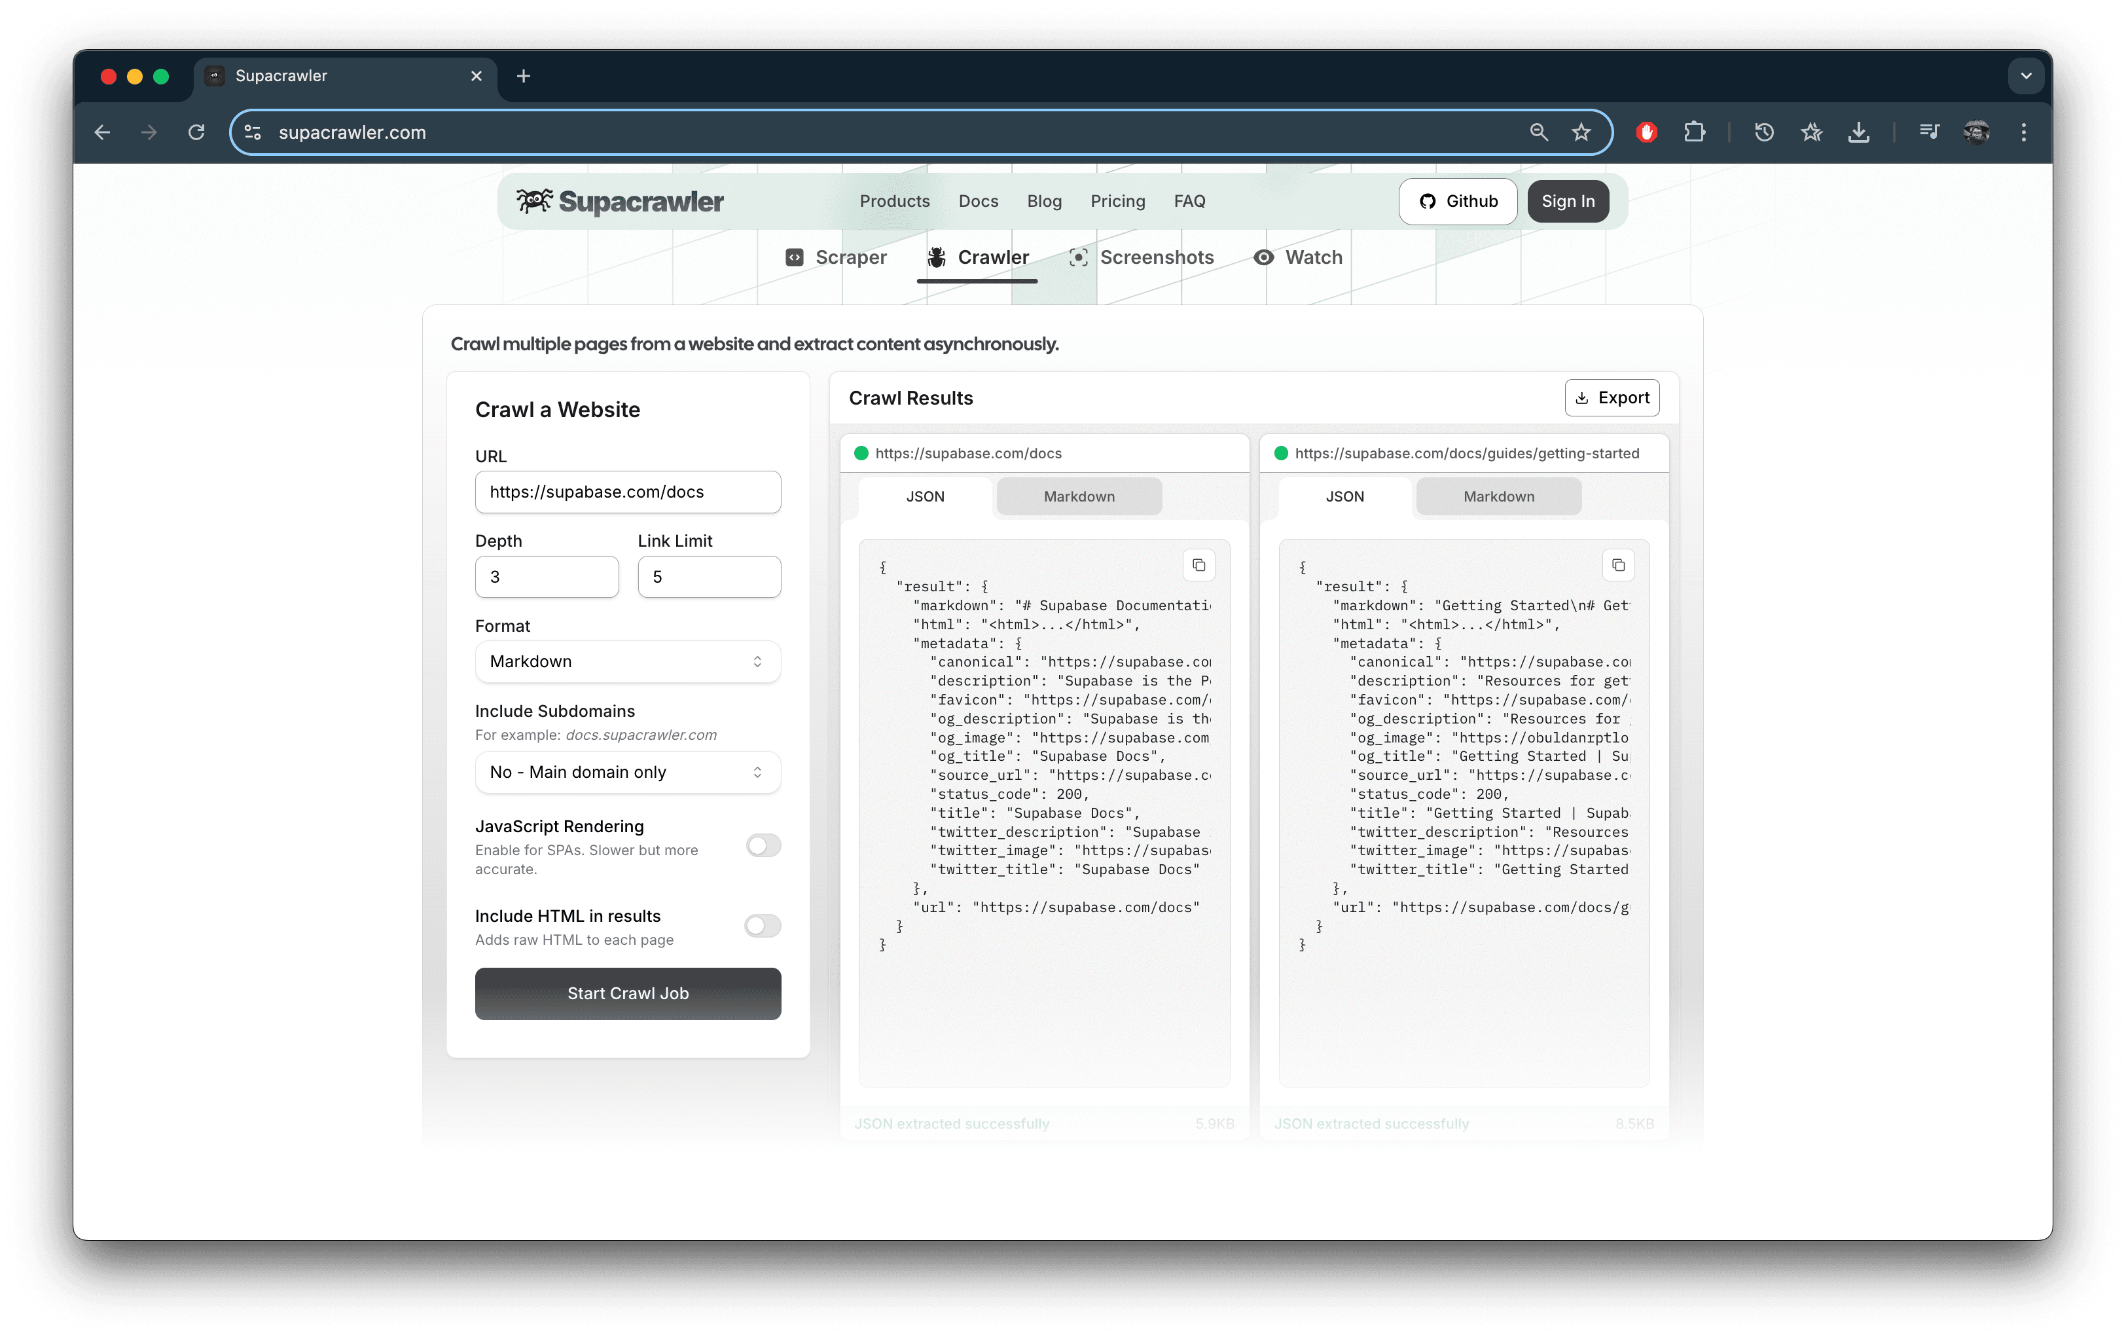
Task: Change the Include Subdomains selection
Action: [627, 771]
